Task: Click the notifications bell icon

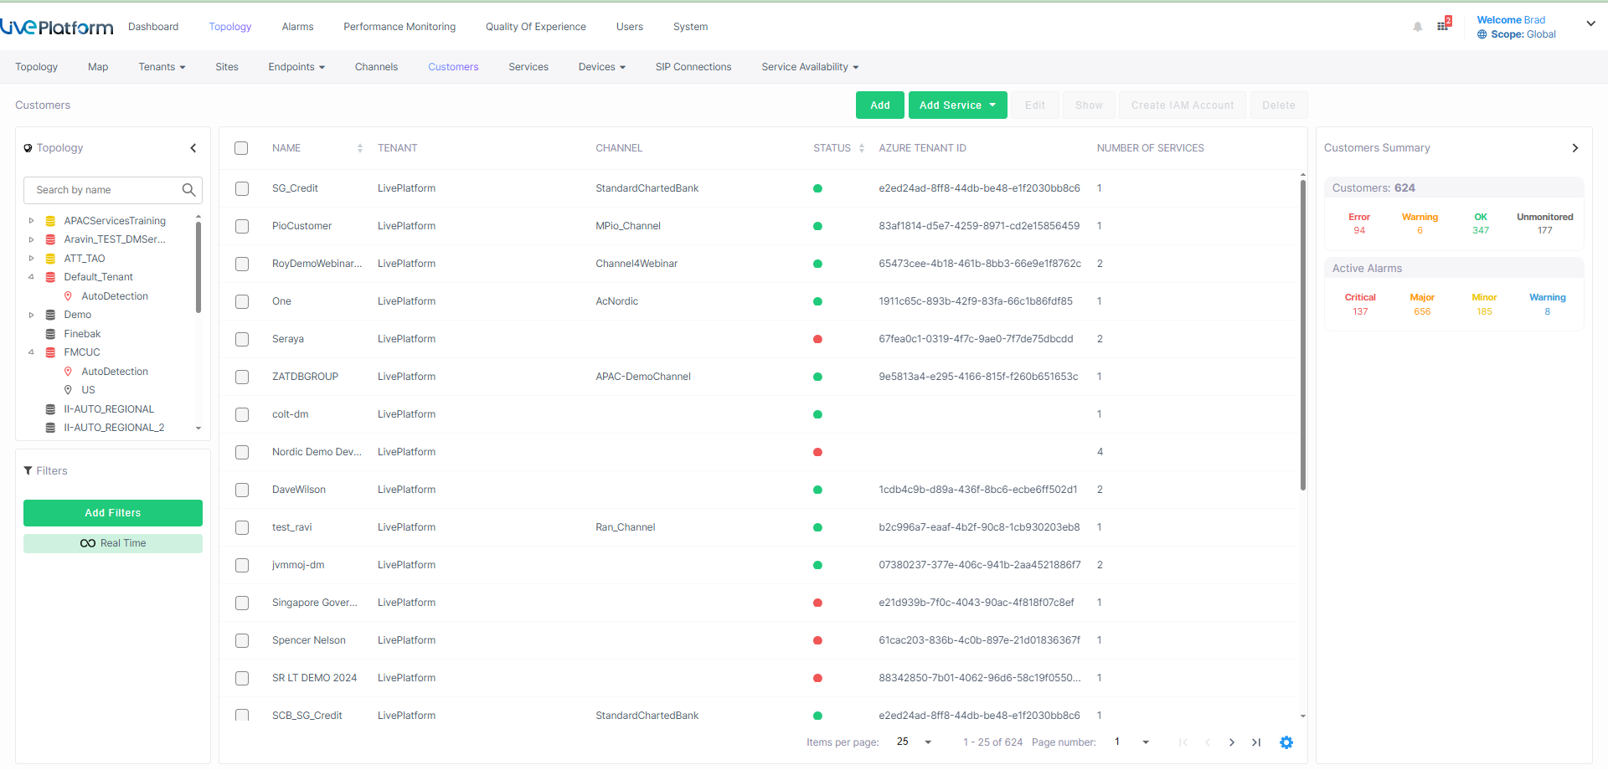Action: coord(1417,27)
